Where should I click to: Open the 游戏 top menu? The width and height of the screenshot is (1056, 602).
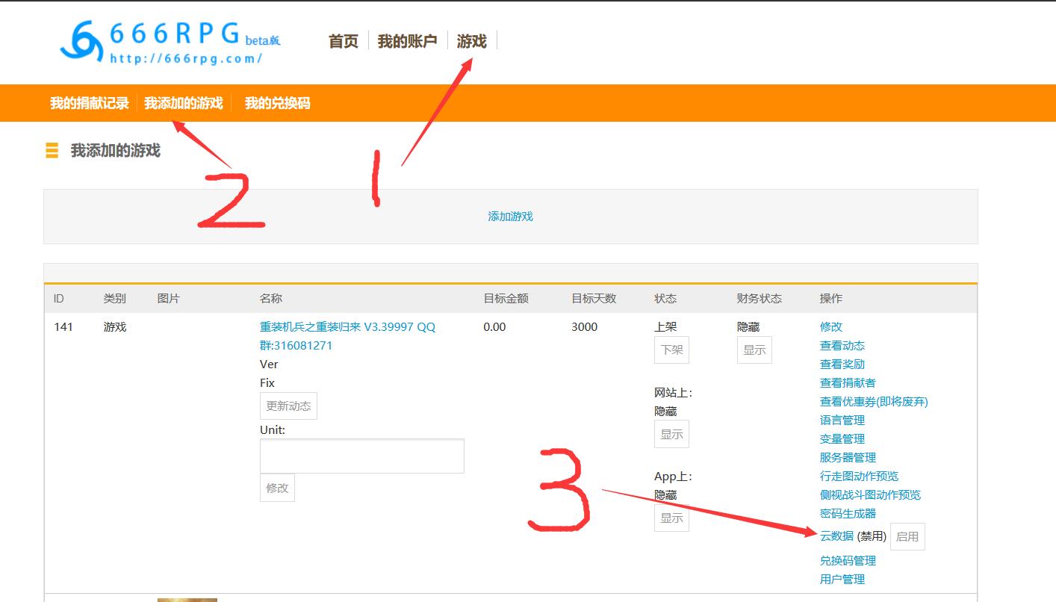(x=472, y=42)
